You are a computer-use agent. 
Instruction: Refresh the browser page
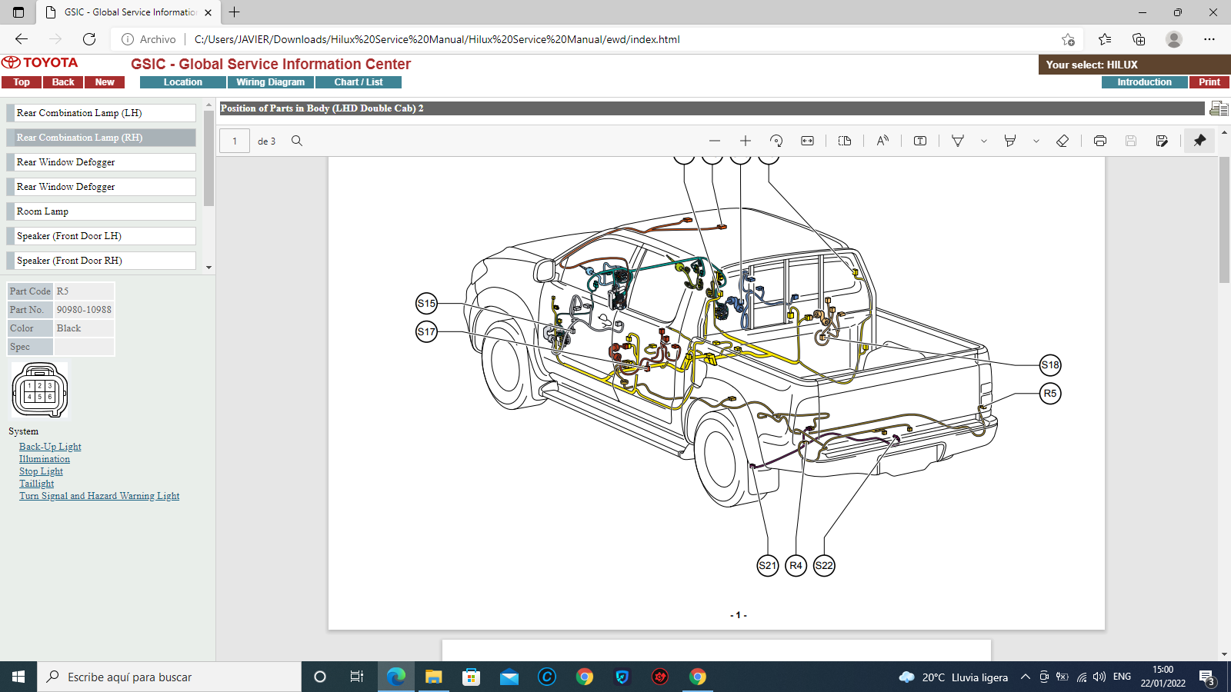(89, 39)
